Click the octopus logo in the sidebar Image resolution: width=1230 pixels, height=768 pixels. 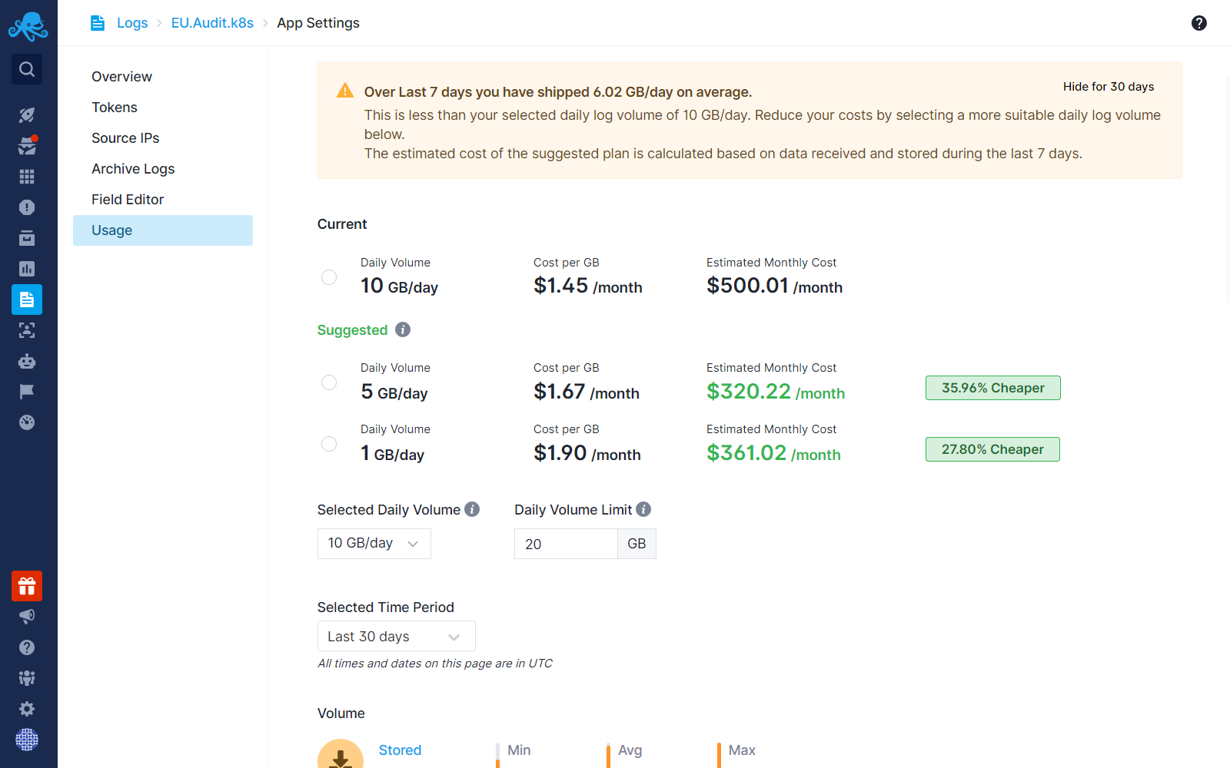pyautogui.click(x=28, y=26)
